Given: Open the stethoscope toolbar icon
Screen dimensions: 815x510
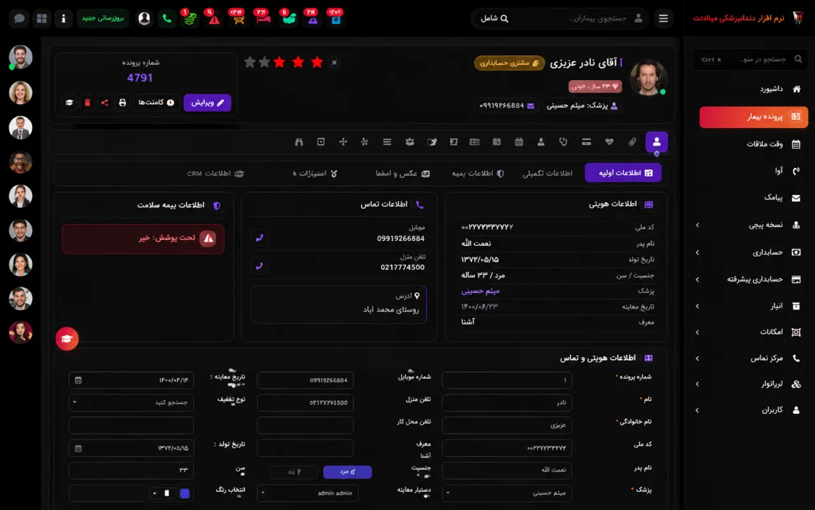Looking at the screenshot, I should click(x=563, y=142).
